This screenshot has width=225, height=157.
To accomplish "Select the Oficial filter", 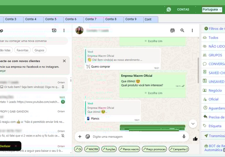I will pos(213,99).
